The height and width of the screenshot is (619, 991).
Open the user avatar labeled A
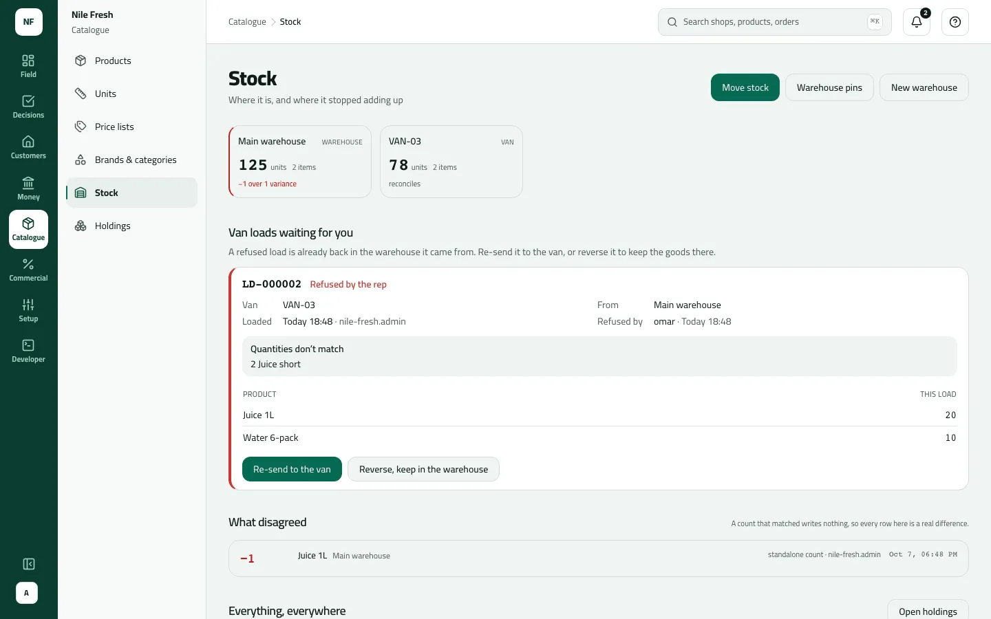click(x=27, y=593)
